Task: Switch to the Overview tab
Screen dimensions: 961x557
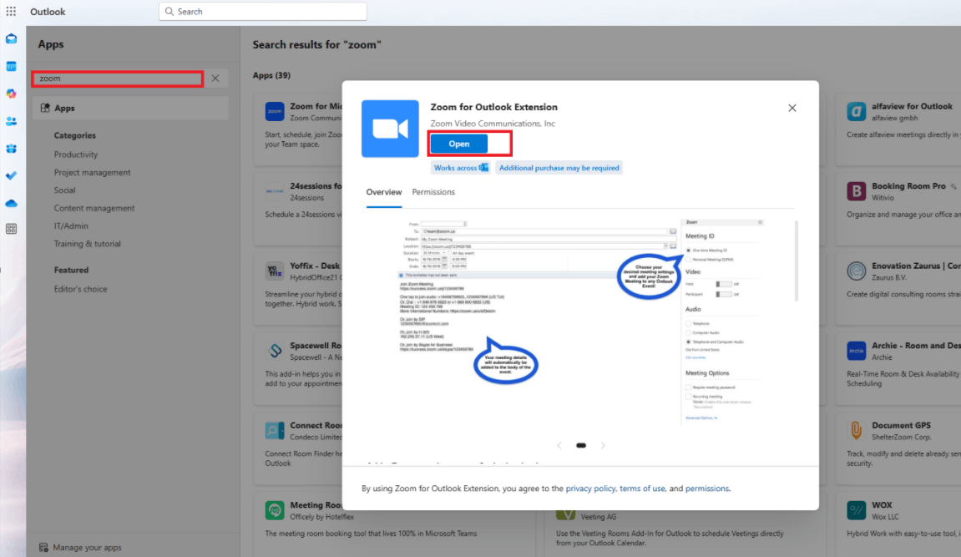Action: coord(384,191)
